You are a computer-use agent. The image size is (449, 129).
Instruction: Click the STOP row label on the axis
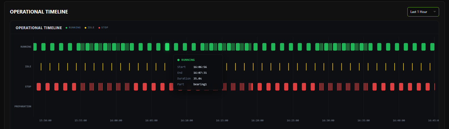pos(28,87)
